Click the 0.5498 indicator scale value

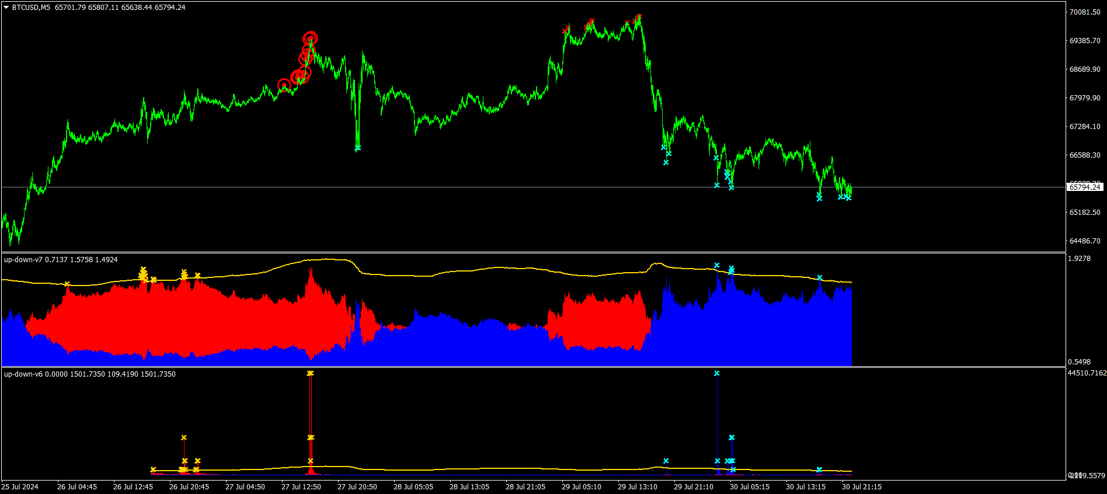(1080, 362)
